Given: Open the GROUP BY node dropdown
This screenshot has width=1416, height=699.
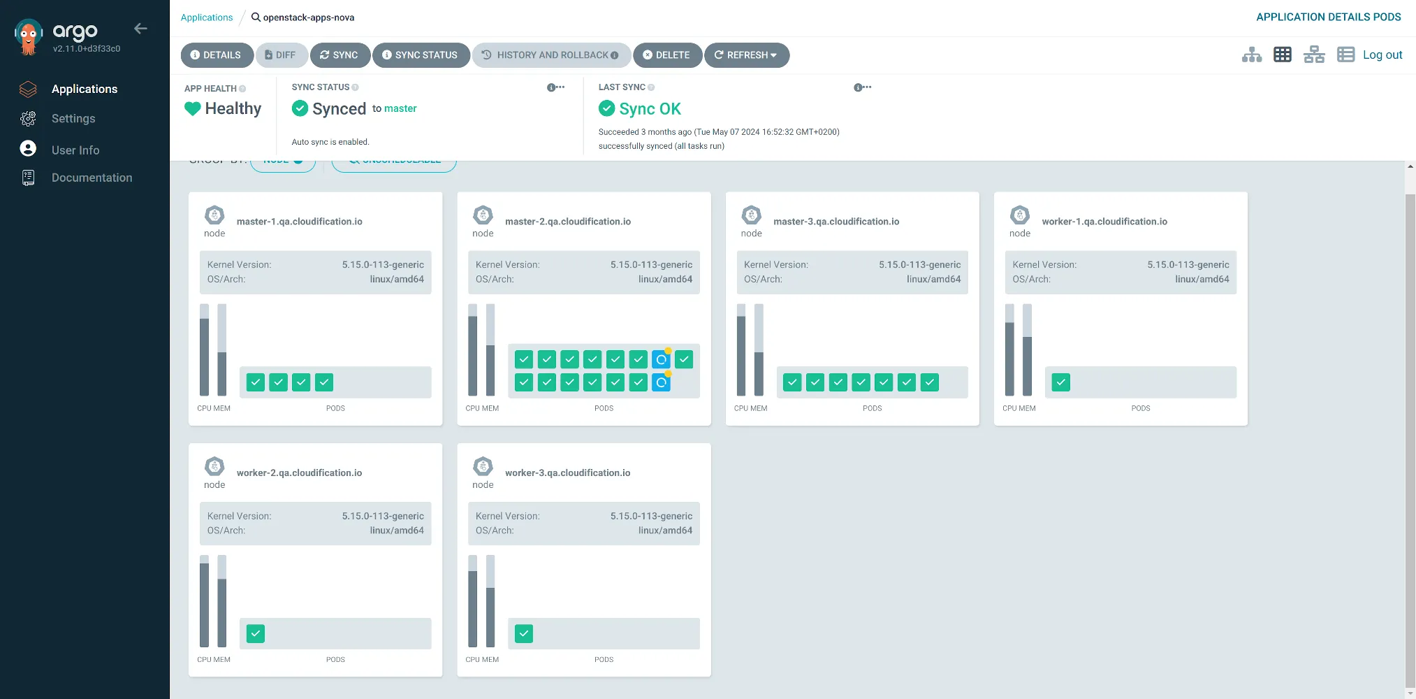Looking at the screenshot, I should 283,160.
